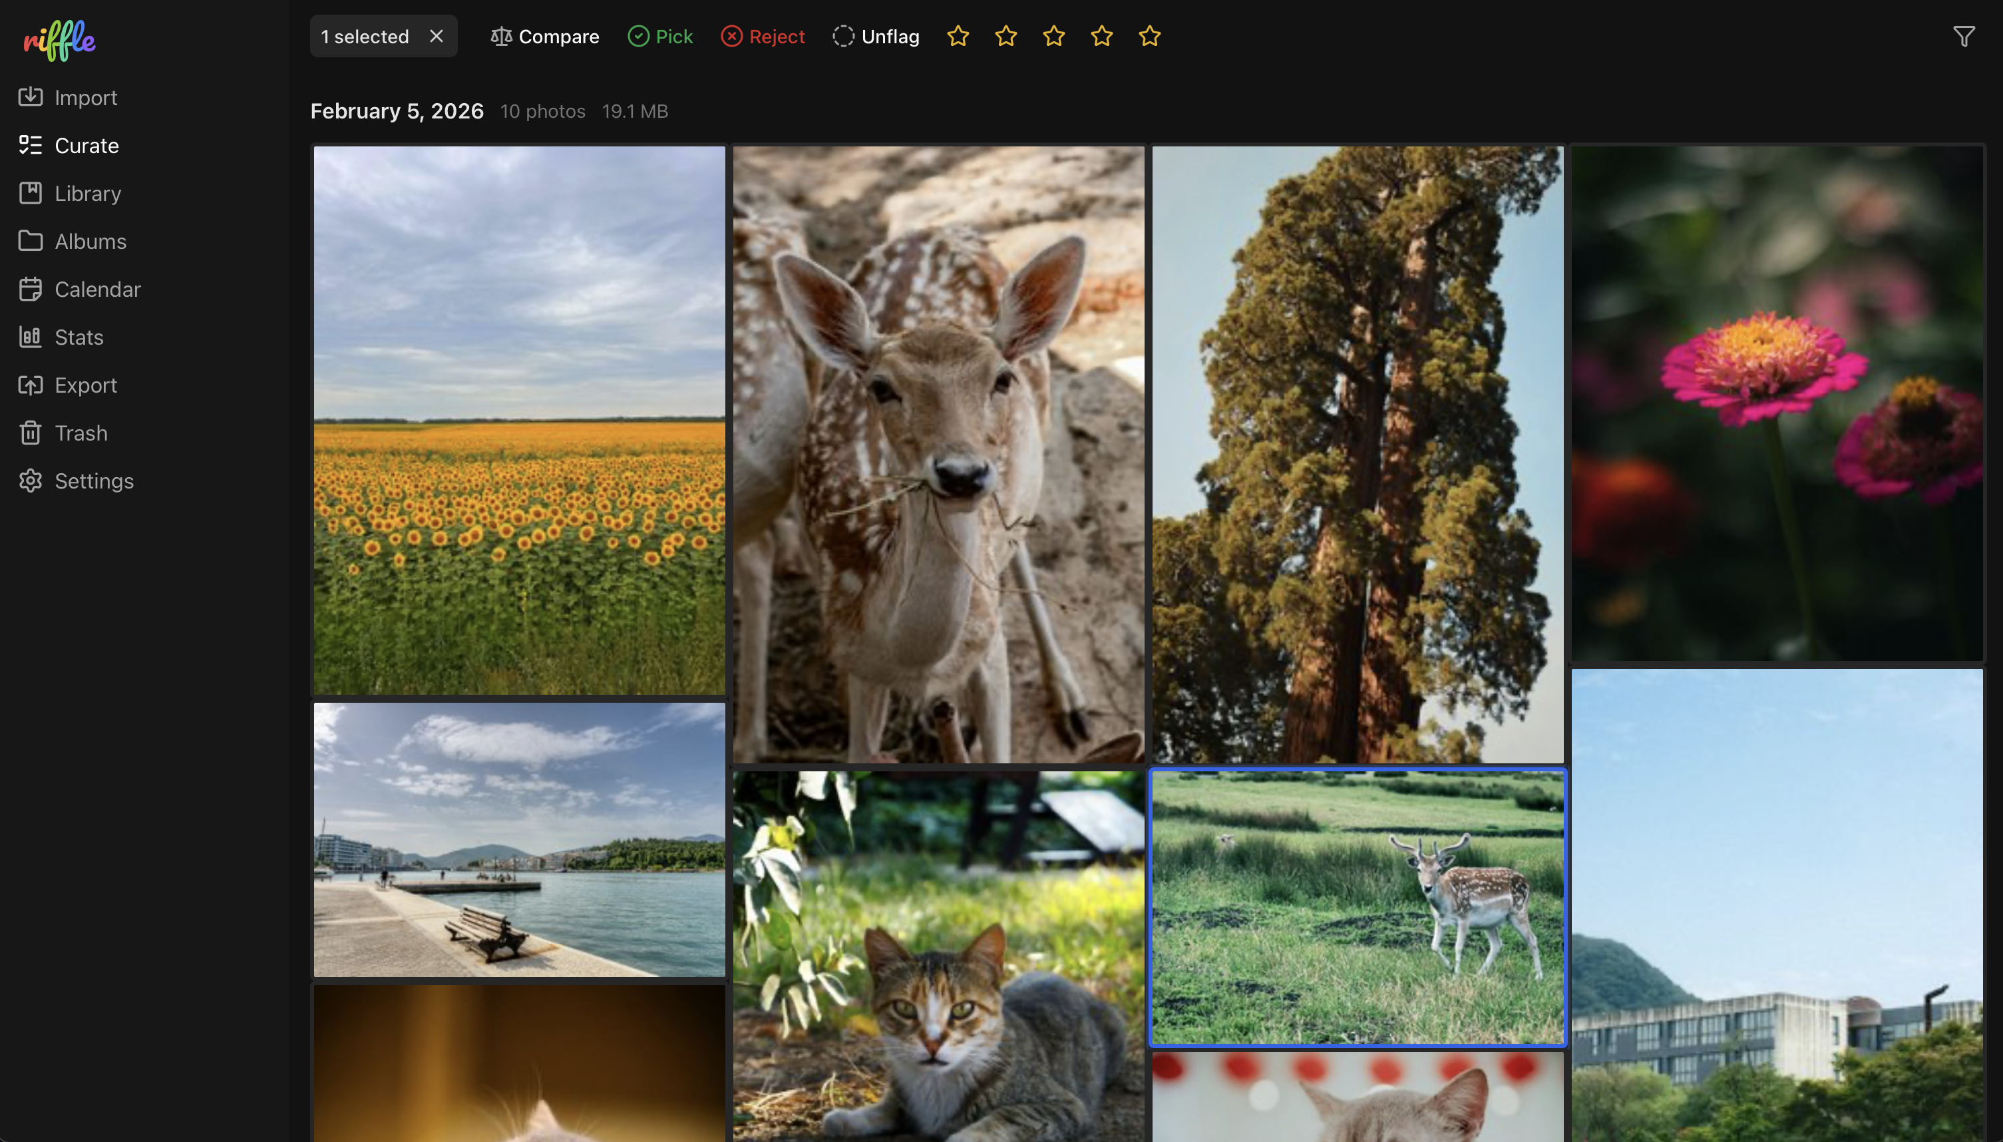Click the riffle logo
The height and width of the screenshot is (1142, 2003).
[x=60, y=40]
